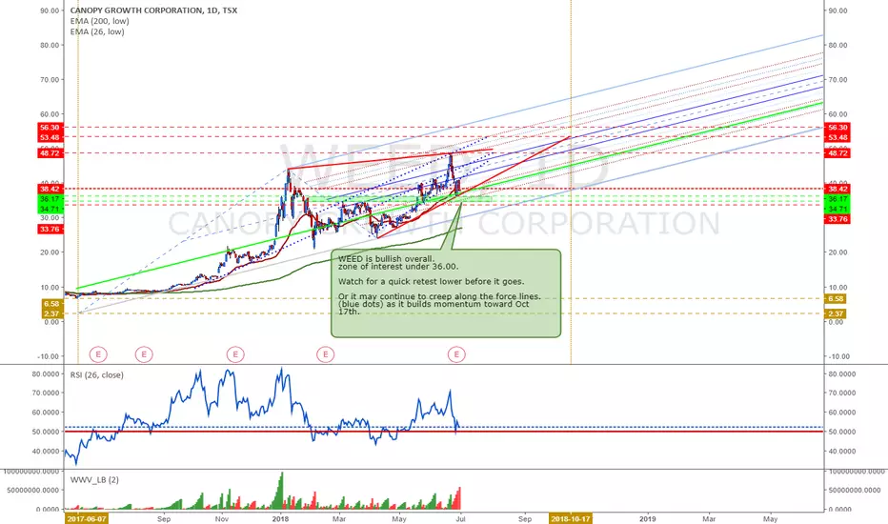This screenshot has width=888, height=524.
Task: Click the 56.30 price label on left scale
Action: [50, 128]
